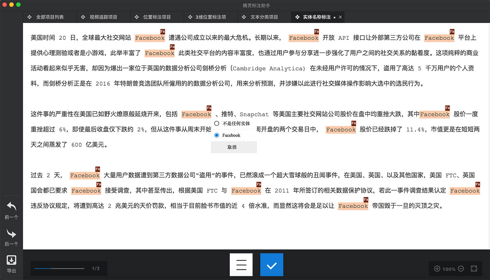Click the export download icon
490x280 pixels.
(11, 260)
